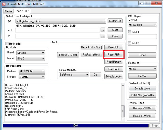
Task: Clear the Auth file field
Action: [115, 30]
